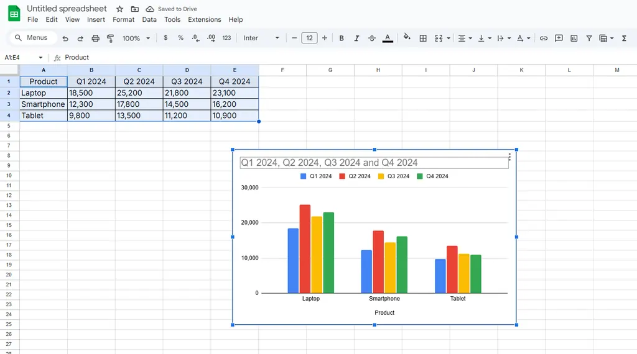637x354 pixels.
Task: Toggle strikethrough formatting
Action: pyautogui.click(x=372, y=39)
